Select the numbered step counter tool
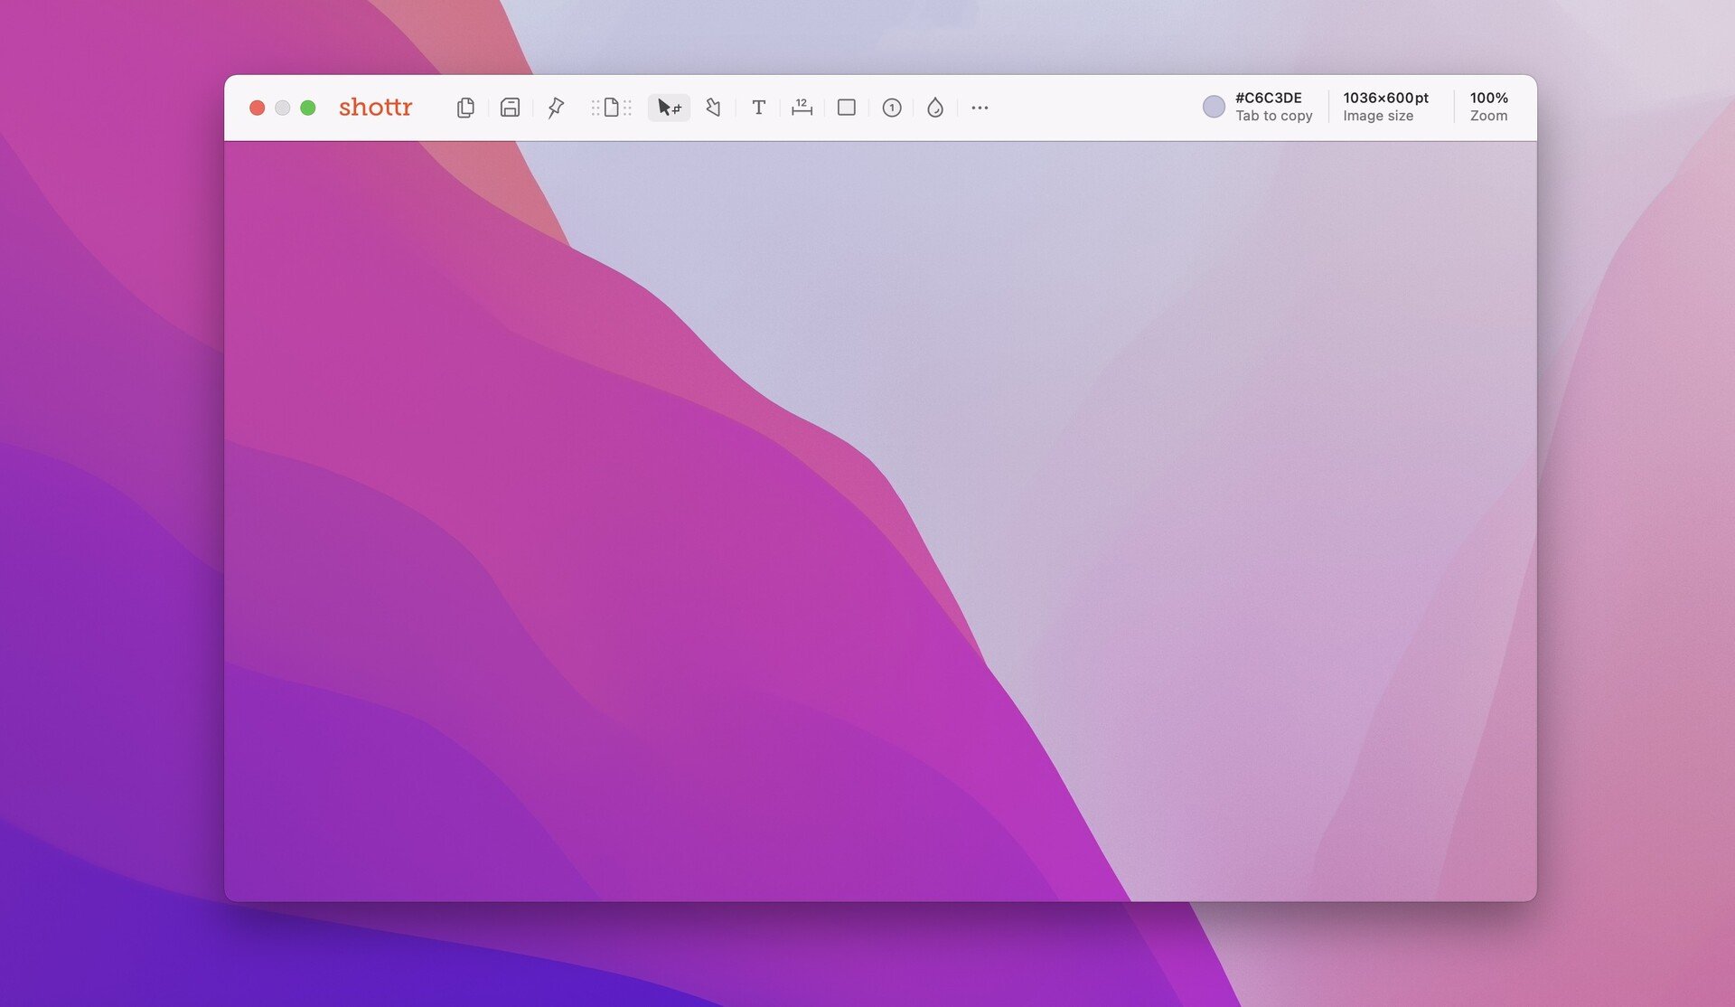1735x1007 pixels. tap(891, 108)
